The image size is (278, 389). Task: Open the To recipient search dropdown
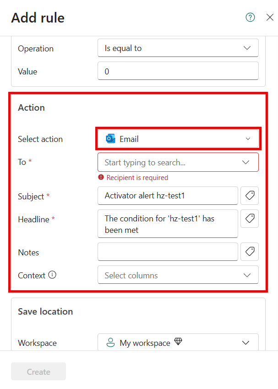point(178,162)
